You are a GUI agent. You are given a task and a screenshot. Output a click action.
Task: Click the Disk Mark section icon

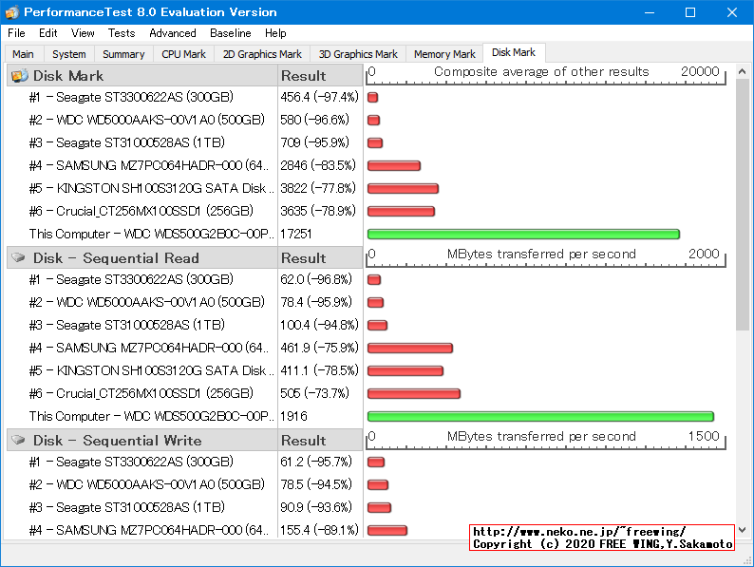(18, 76)
